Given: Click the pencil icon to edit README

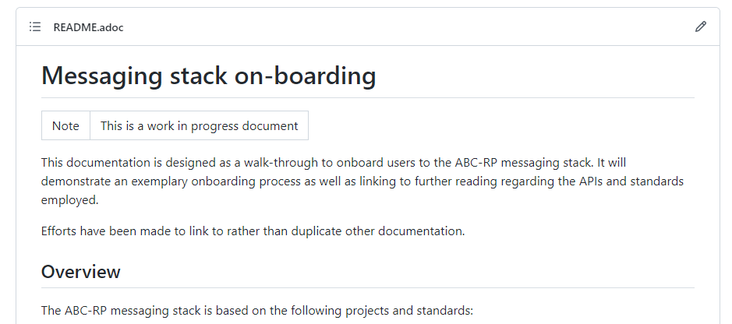Looking at the screenshot, I should (x=700, y=26).
